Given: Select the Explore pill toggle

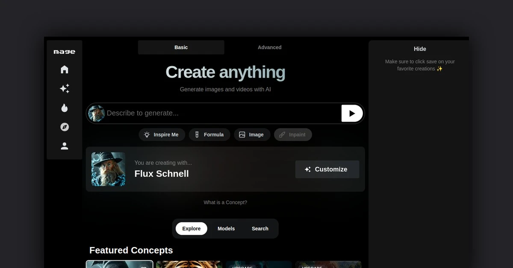Looking at the screenshot, I should click(191, 229).
